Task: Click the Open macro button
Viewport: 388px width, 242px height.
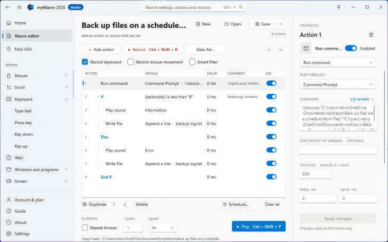Action: pyautogui.click(x=232, y=24)
